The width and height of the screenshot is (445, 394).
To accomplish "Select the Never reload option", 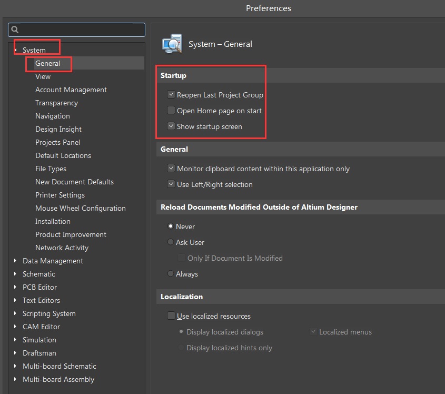I will coord(171,226).
